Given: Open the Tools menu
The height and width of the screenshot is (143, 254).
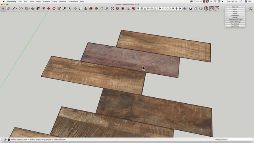Looking at the screenshot, I should [x=55, y=2].
